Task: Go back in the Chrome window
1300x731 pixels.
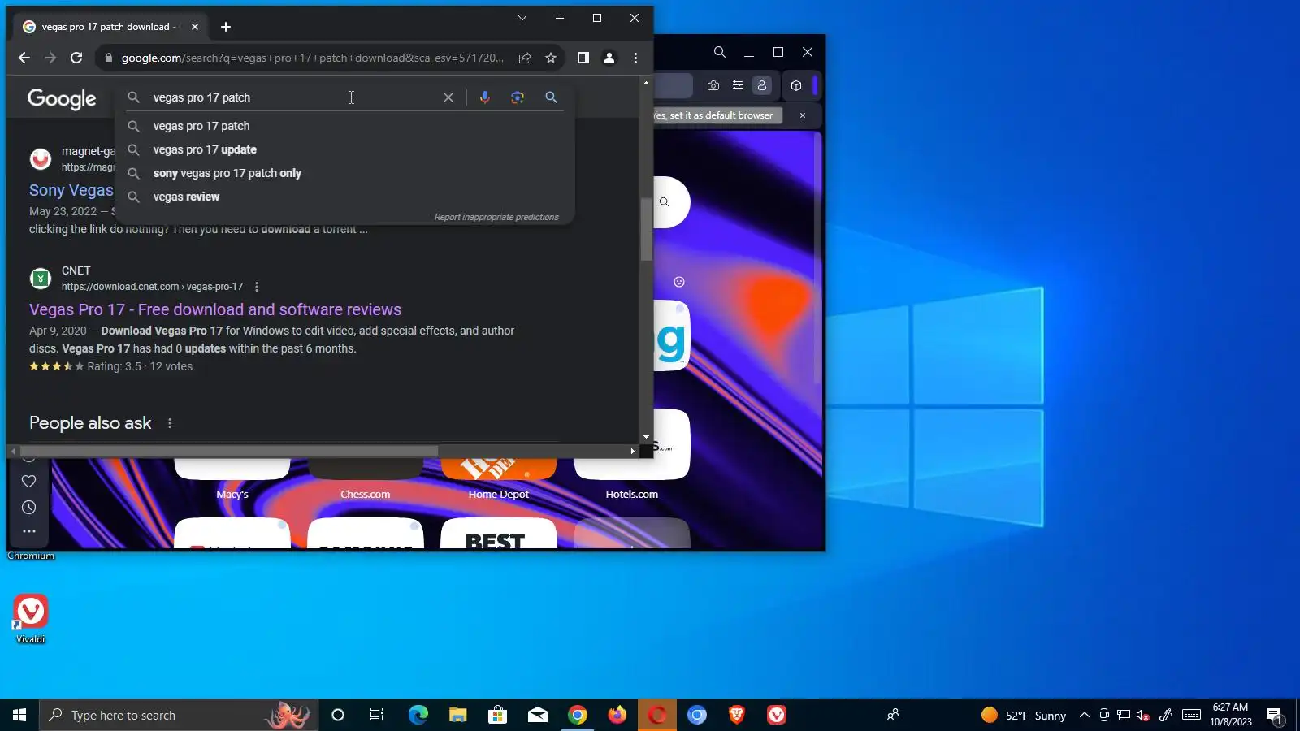Action: 24,58
